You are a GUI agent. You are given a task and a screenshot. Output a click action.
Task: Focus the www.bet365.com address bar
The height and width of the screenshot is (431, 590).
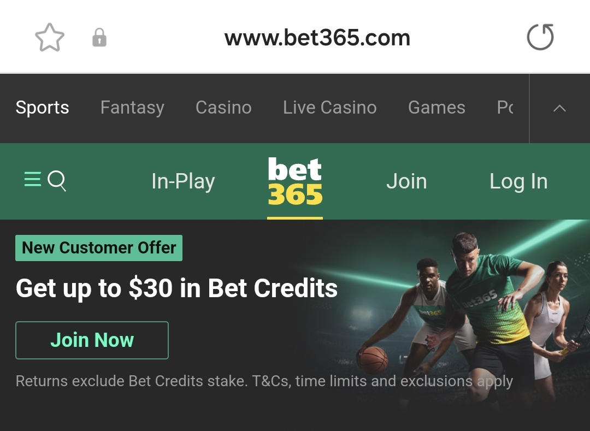317,38
